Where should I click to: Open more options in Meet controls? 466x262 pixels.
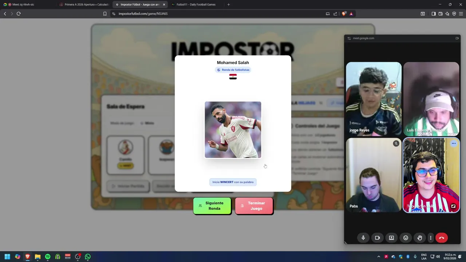point(431,238)
